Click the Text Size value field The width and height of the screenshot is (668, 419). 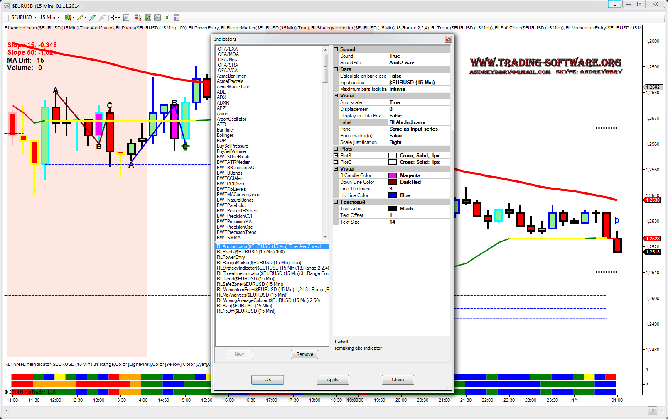pos(419,222)
